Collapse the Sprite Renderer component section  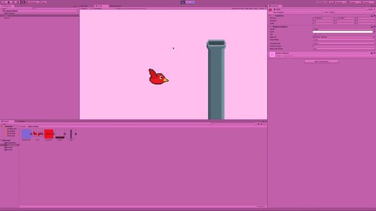[x=270, y=27]
